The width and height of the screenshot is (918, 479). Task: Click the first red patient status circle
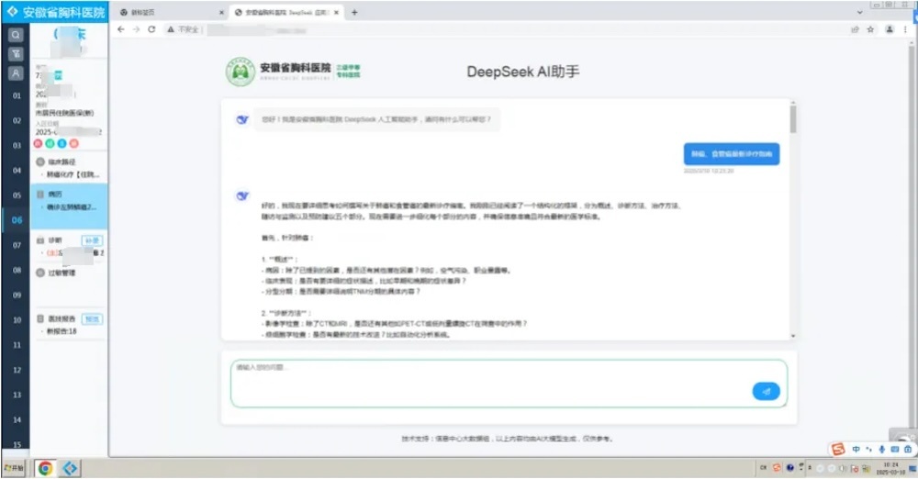[x=38, y=143]
